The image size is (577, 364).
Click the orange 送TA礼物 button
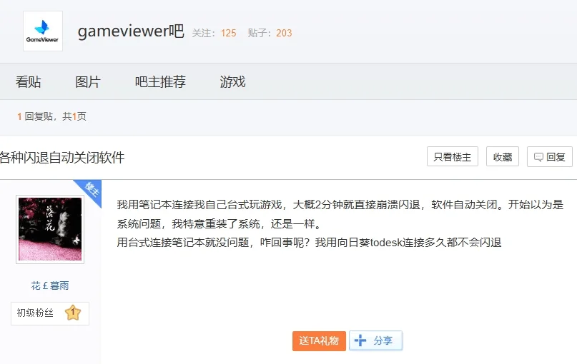[x=319, y=341]
